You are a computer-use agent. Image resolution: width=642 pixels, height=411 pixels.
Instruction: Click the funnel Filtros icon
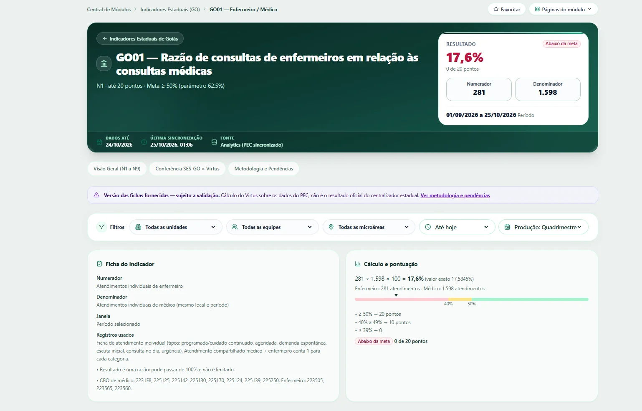(101, 227)
